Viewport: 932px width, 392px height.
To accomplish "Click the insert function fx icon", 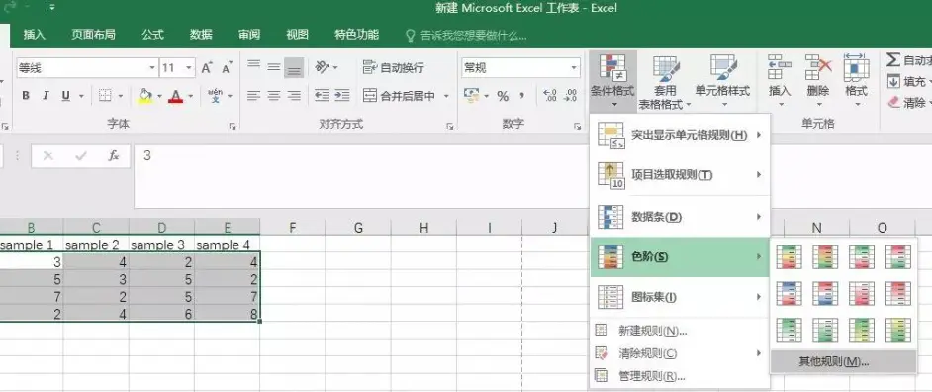I will tap(114, 155).
